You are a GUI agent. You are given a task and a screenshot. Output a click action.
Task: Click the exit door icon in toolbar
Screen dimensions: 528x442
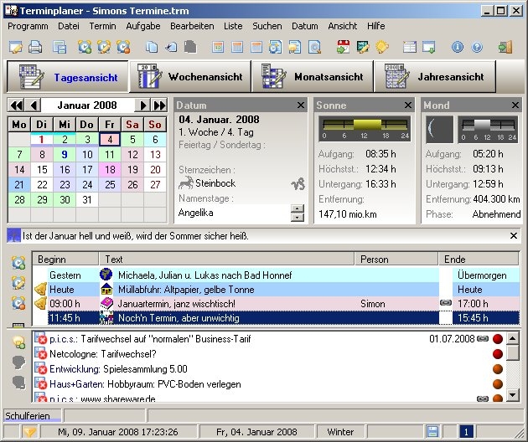click(x=504, y=47)
